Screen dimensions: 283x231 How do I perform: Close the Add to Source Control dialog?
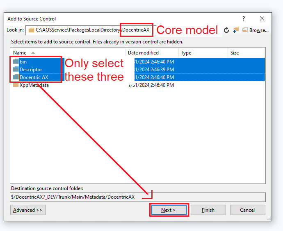[262, 18]
